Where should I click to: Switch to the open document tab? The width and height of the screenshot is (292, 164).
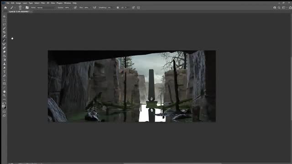click(19, 11)
